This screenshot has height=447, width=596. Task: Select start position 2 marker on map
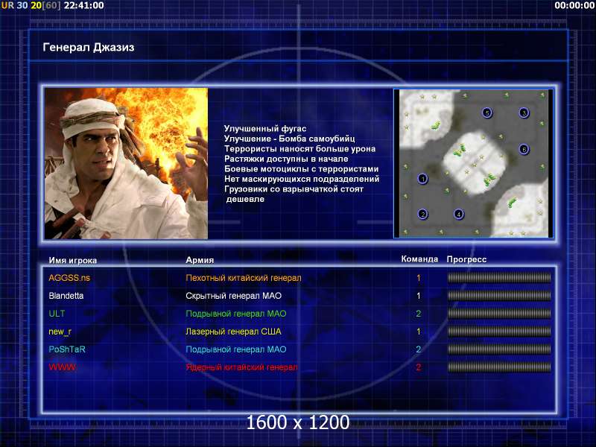coord(423,215)
